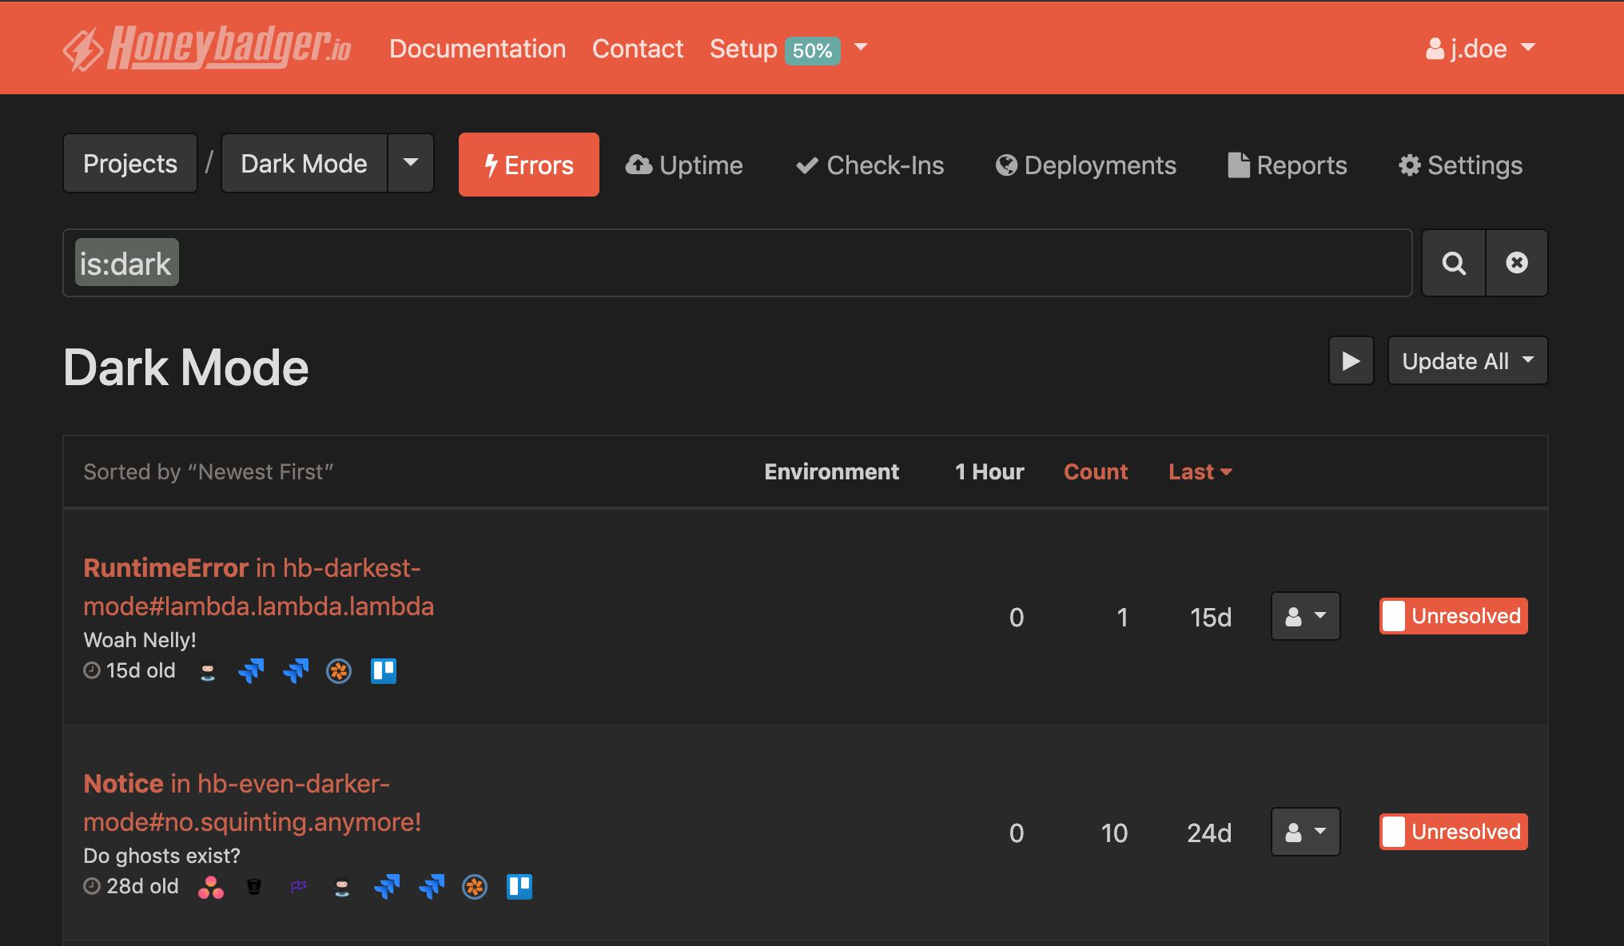Click the Dark Mode page heading

[x=186, y=368]
